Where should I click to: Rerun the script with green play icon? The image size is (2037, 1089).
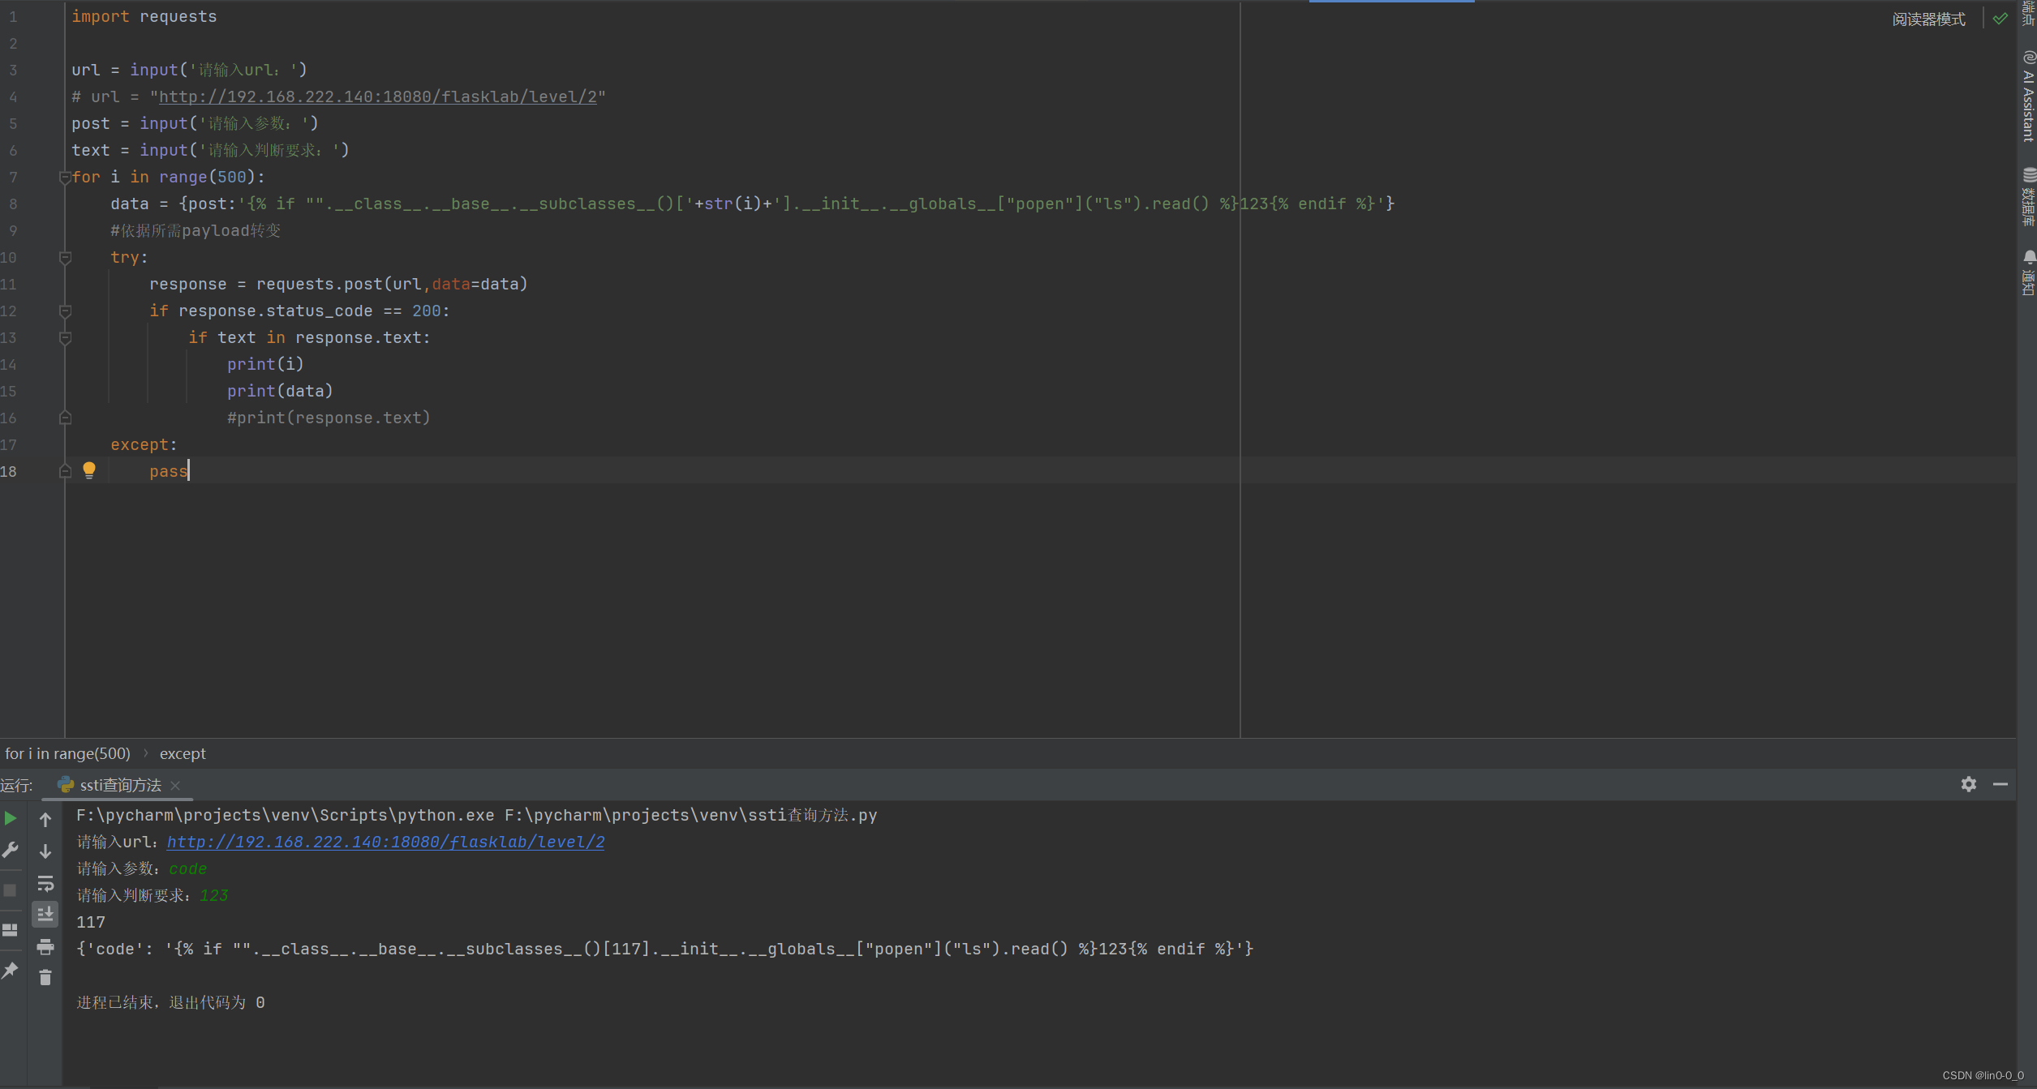coord(11,818)
